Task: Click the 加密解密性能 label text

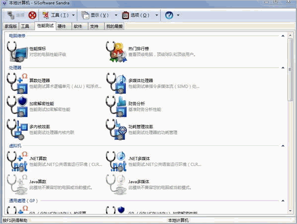Action: tap(42, 104)
